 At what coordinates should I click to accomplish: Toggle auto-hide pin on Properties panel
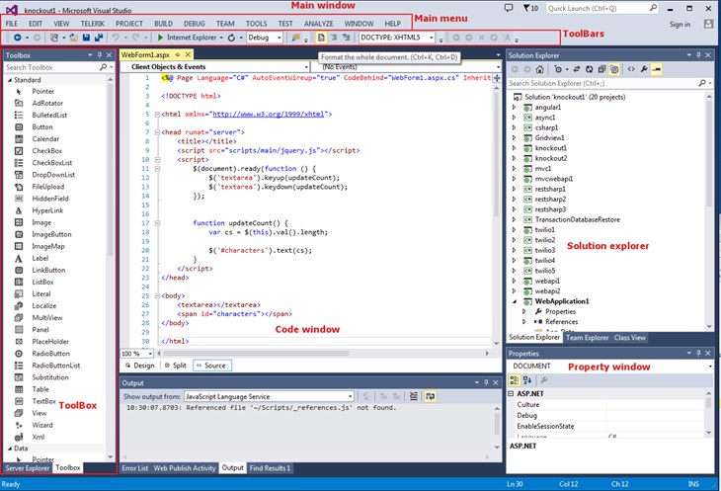[x=698, y=353]
